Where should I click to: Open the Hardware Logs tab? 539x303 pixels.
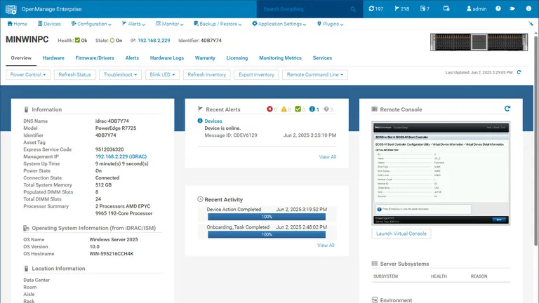tap(167, 58)
